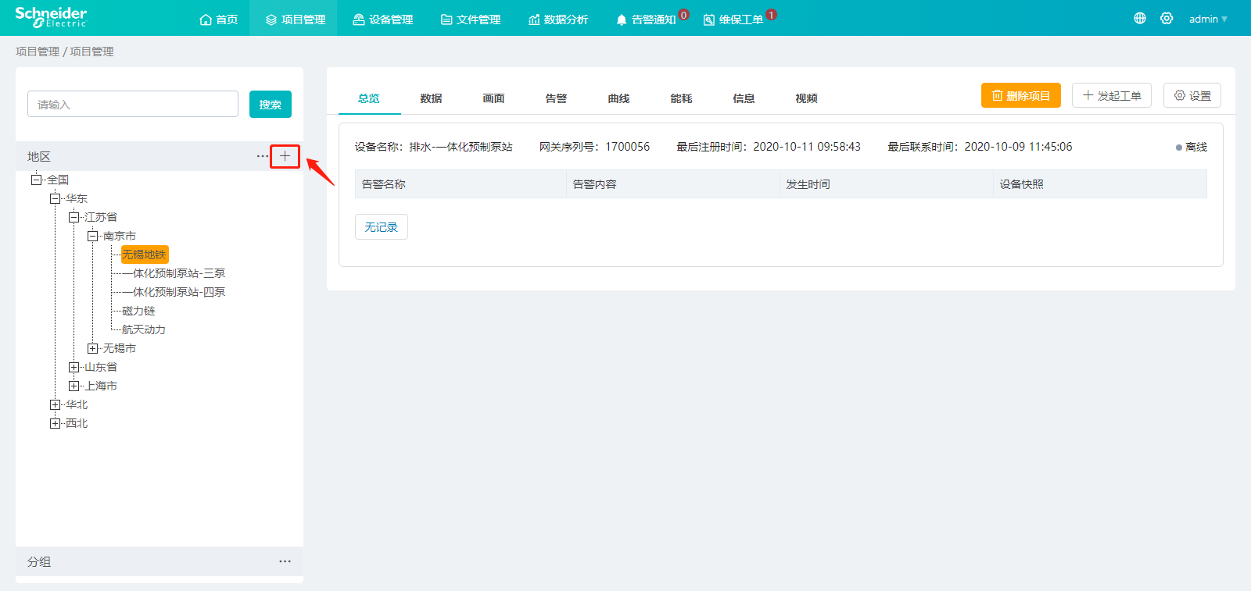Select 航天动力 tree item

click(144, 329)
